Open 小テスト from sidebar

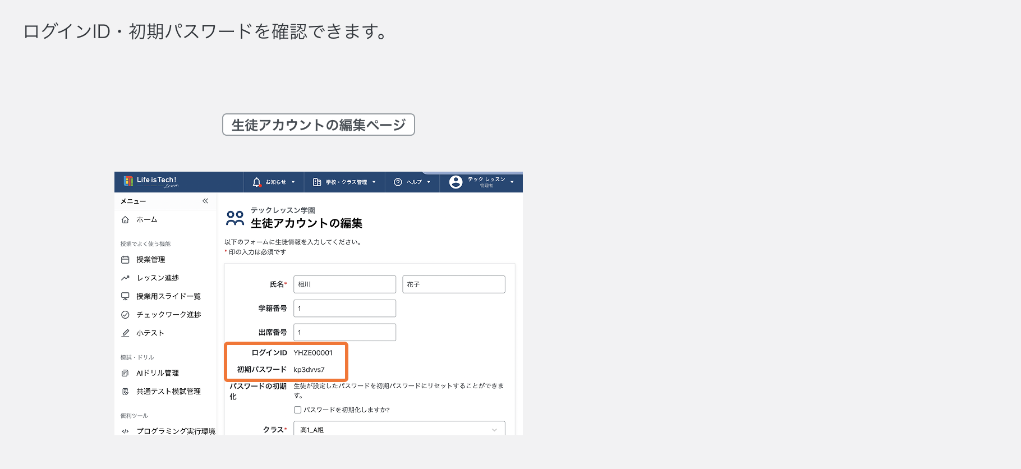tap(150, 333)
